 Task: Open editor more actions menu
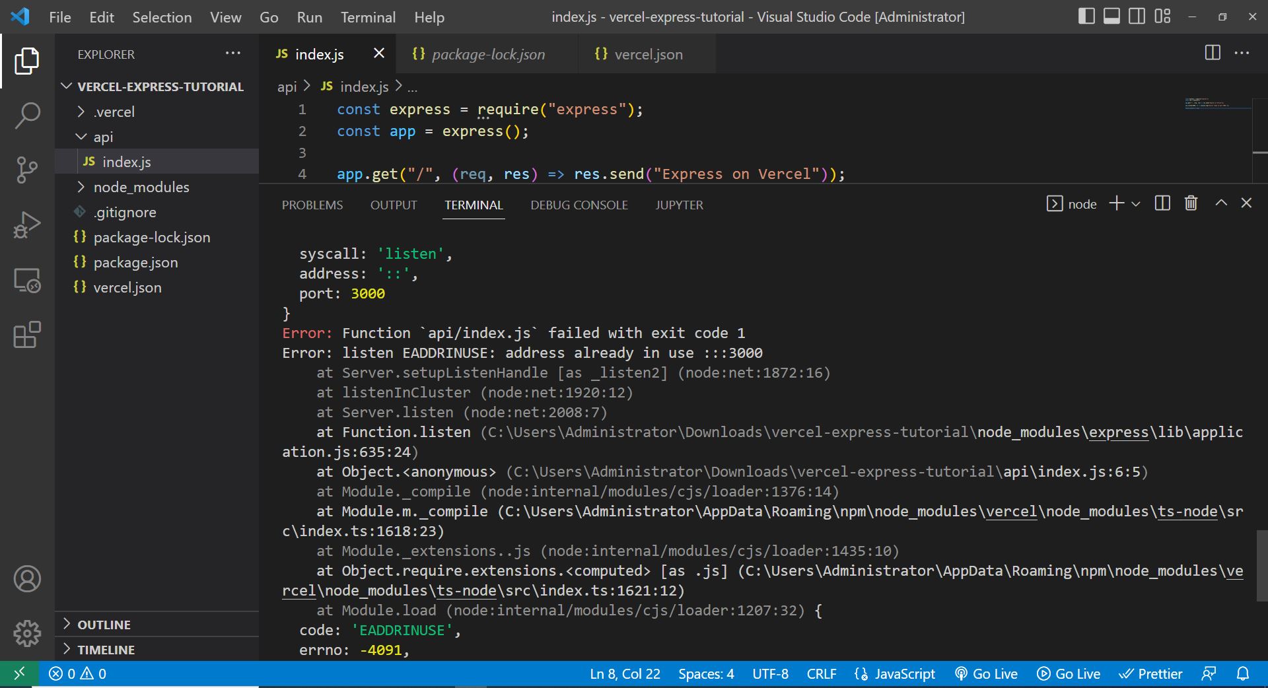(x=1242, y=53)
